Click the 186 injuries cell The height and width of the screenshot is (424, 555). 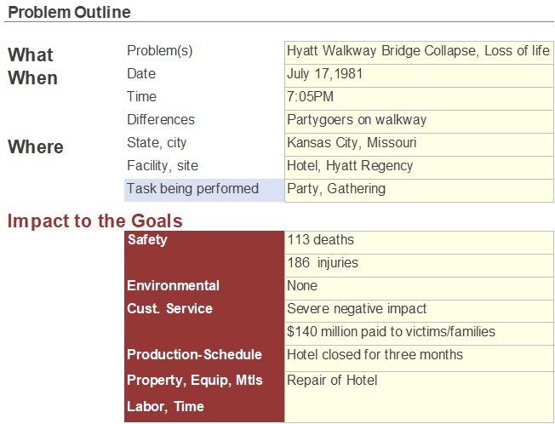[x=419, y=265]
